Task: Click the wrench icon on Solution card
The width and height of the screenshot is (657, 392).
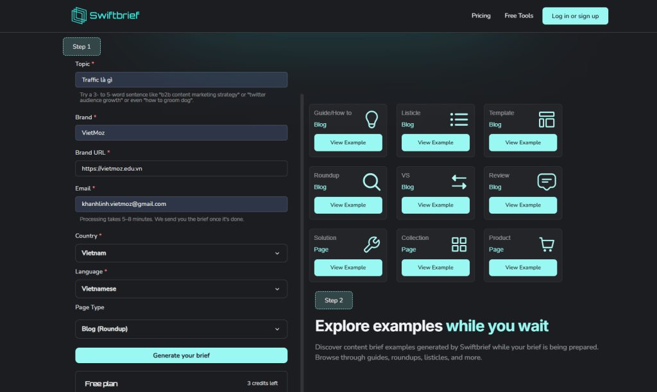Action: click(x=371, y=244)
